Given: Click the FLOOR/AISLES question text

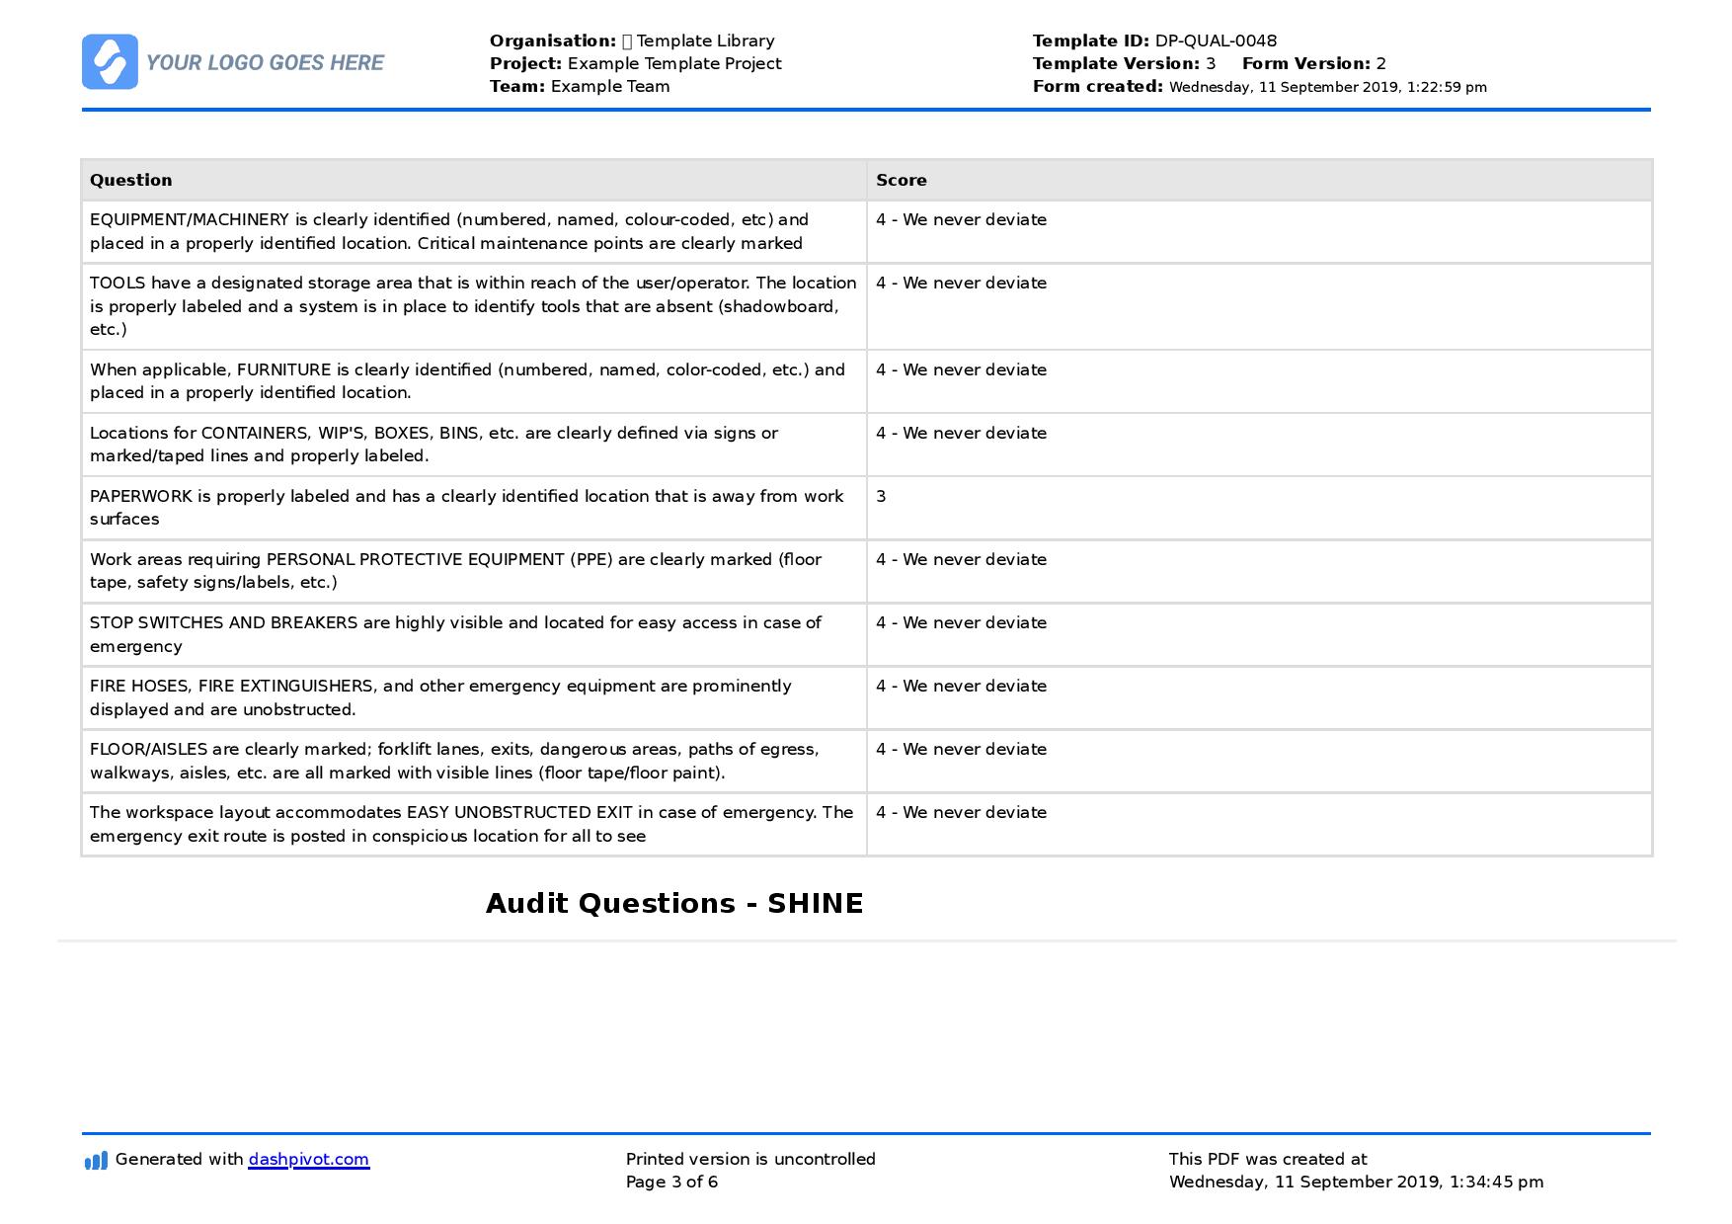Looking at the screenshot, I should point(454,761).
